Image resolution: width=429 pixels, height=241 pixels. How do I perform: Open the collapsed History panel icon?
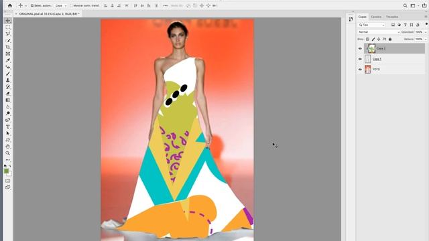point(351,19)
